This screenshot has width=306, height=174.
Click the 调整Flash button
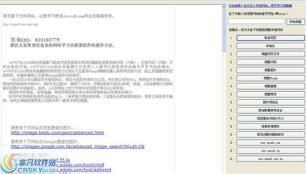click(x=270, y=78)
